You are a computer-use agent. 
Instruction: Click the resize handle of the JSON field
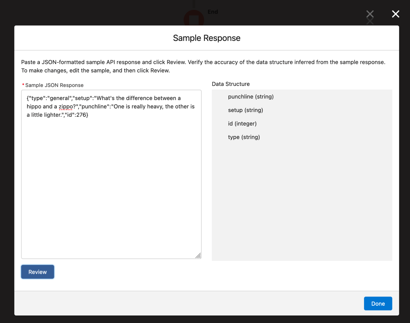click(x=198, y=256)
